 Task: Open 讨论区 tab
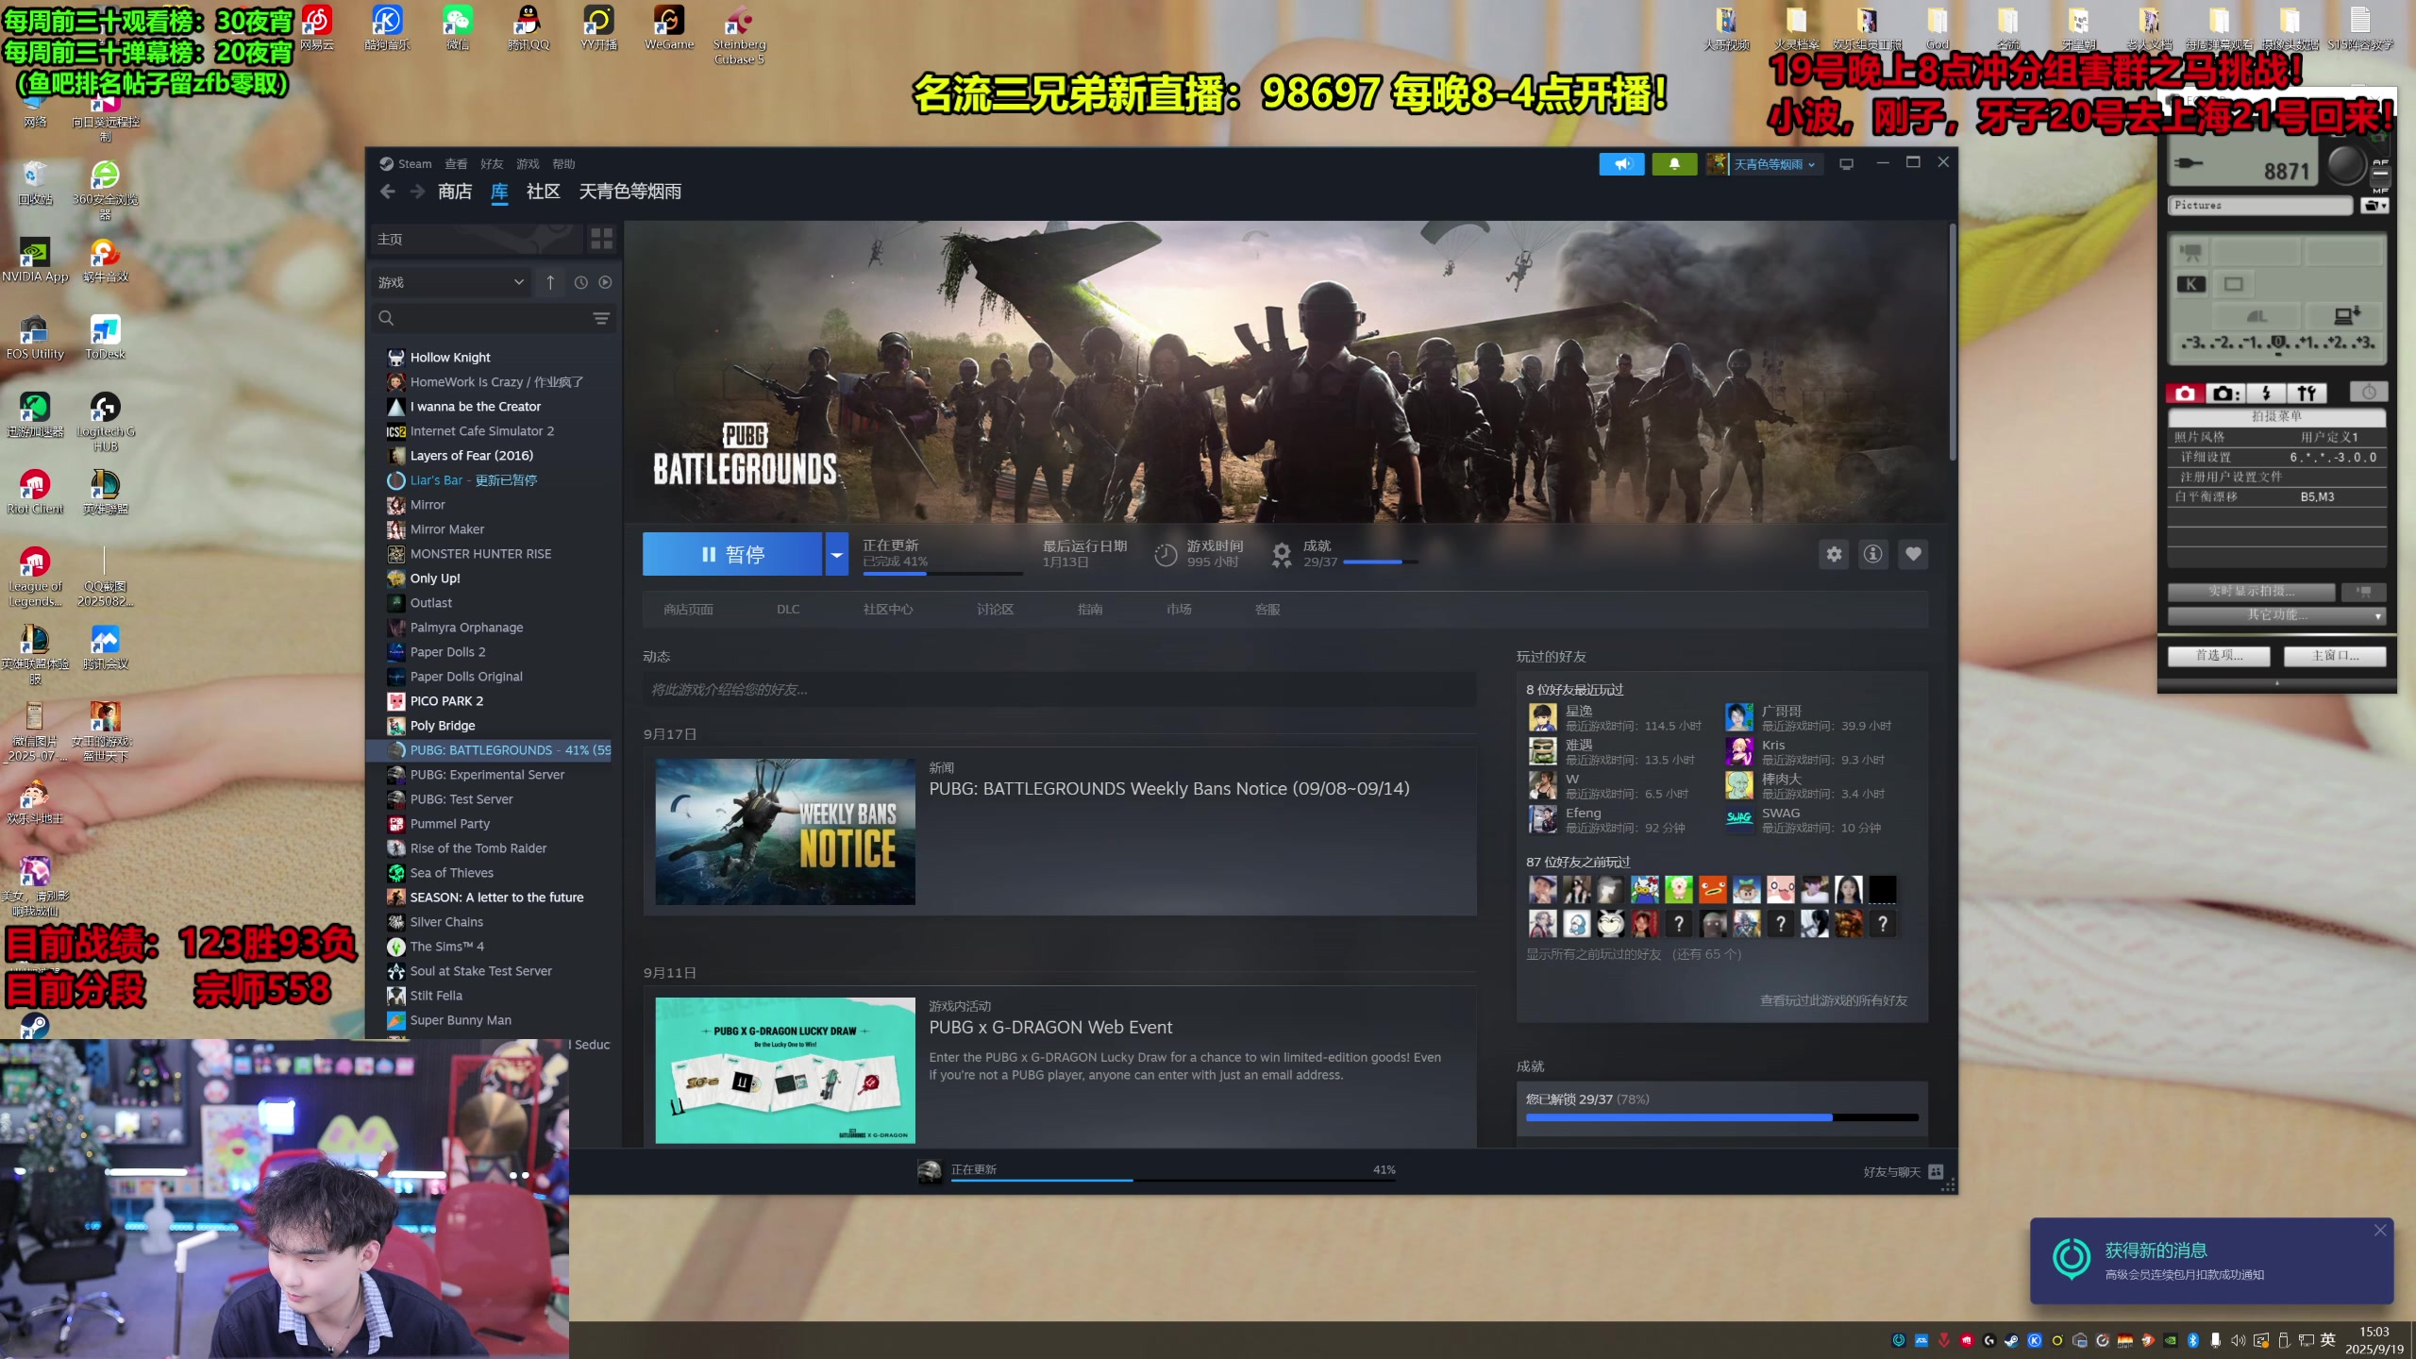(x=995, y=610)
